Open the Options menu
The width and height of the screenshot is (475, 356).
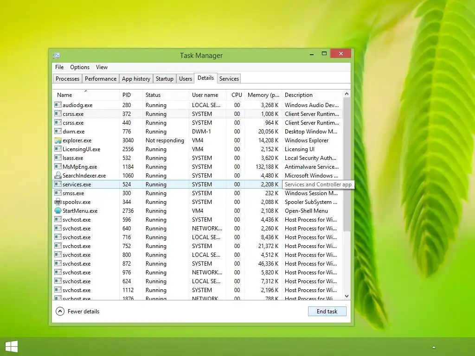[80, 67]
